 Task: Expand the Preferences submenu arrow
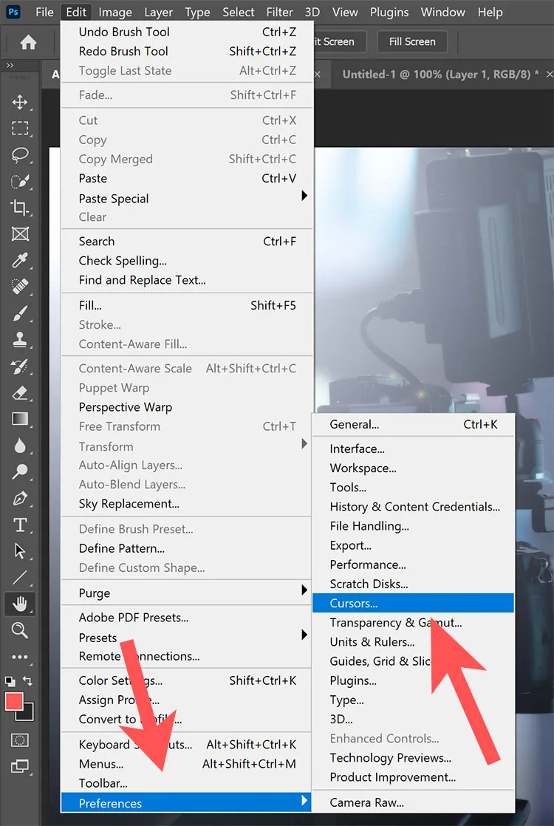pyautogui.click(x=304, y=801)
